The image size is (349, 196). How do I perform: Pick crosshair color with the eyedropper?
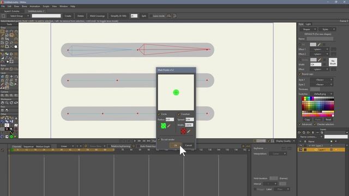point(189,132)
